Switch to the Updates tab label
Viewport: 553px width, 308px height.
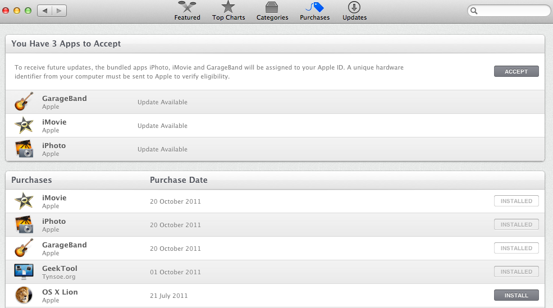click(354, 17)
